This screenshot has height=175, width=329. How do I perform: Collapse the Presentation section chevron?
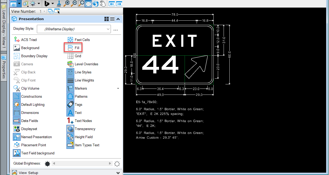(x=118, y=19)
